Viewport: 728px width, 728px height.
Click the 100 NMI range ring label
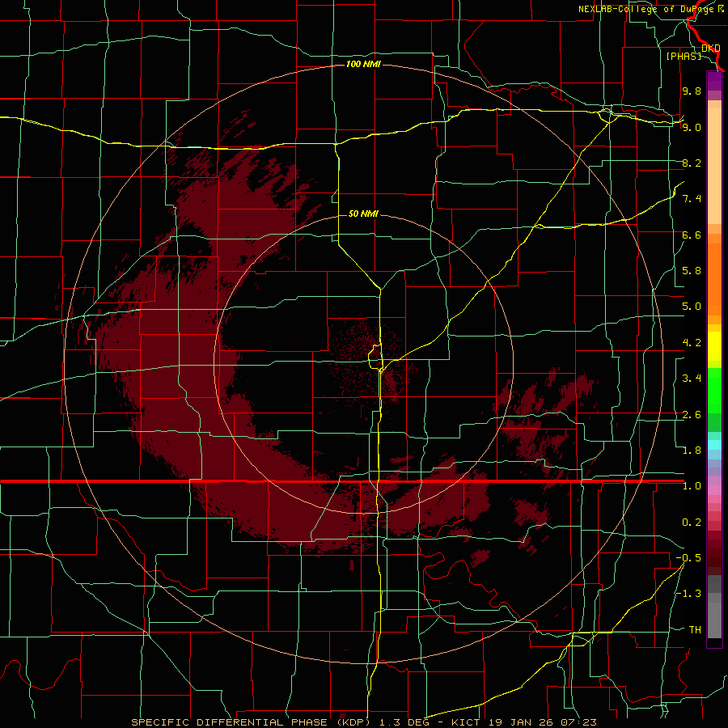click(x=363, y=64)
